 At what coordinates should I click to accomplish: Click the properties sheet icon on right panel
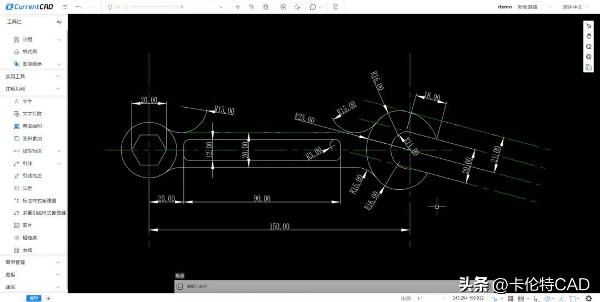tap(588, 68)
